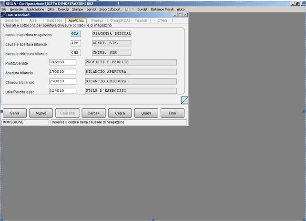Image resolution: width=306 pixels, height=221 pixels.
Task: Select the Ape/Chiu tab
Action: (76, 20)
